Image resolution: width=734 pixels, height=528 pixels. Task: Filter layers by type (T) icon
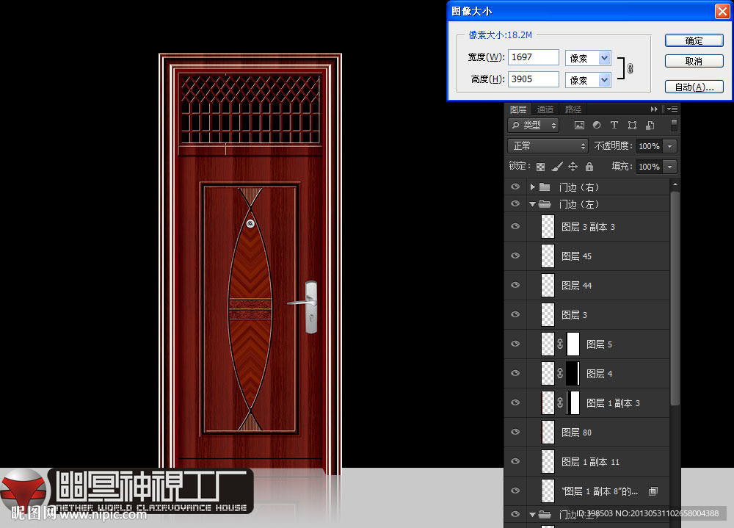[x=614, y=125]
